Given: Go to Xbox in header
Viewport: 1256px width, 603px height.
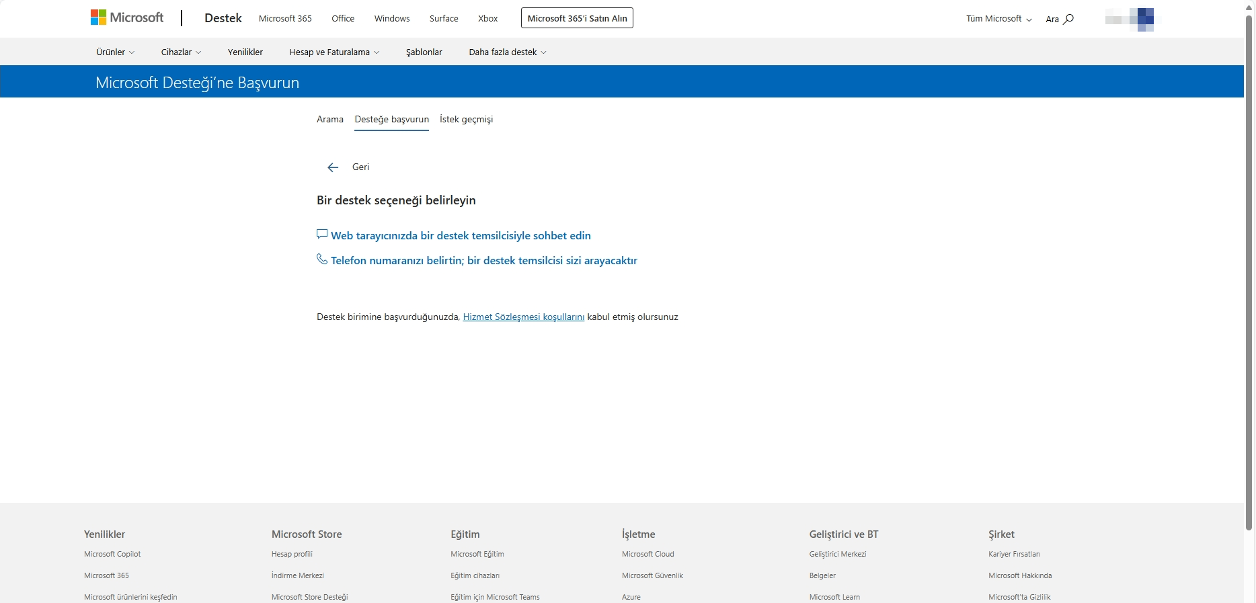Looking at the screenshot, I should (x=488, y=19).
